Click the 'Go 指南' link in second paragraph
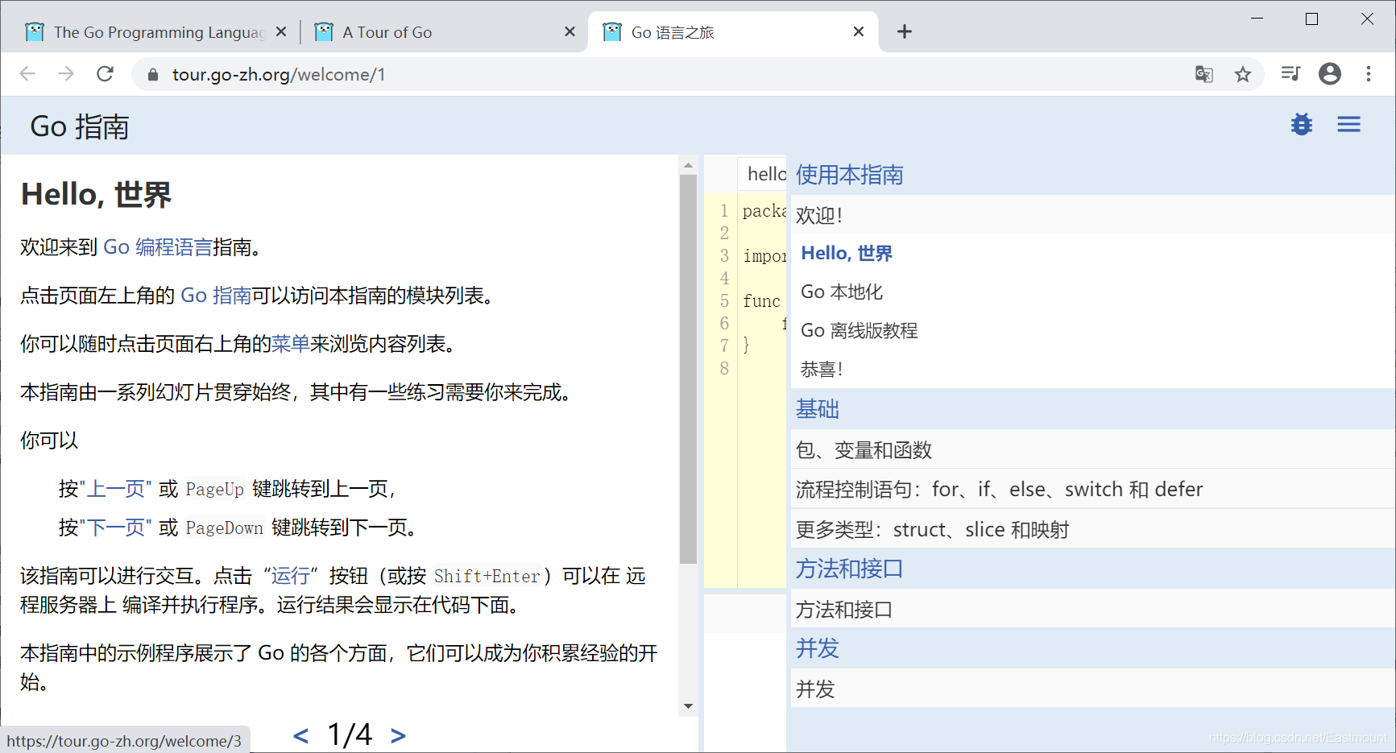The image size is (1396, 753). pos(216,296)
